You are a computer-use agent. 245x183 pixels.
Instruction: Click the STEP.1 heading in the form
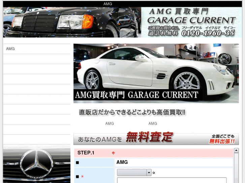[86, 153]
